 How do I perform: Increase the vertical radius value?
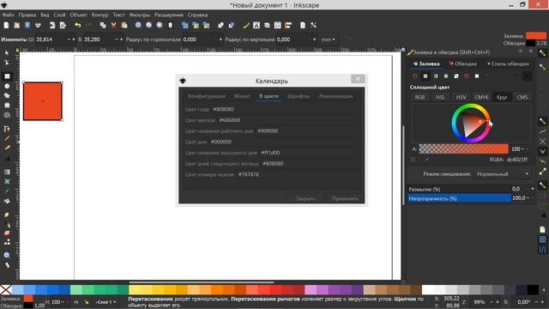click(315, 39)
